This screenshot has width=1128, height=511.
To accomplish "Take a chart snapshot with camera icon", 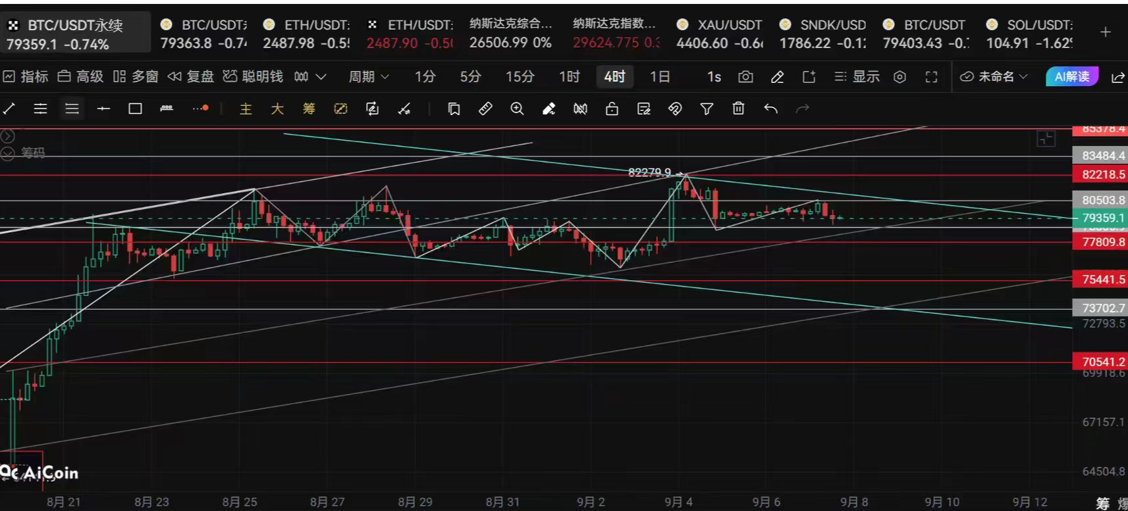I will pos(745,77).
